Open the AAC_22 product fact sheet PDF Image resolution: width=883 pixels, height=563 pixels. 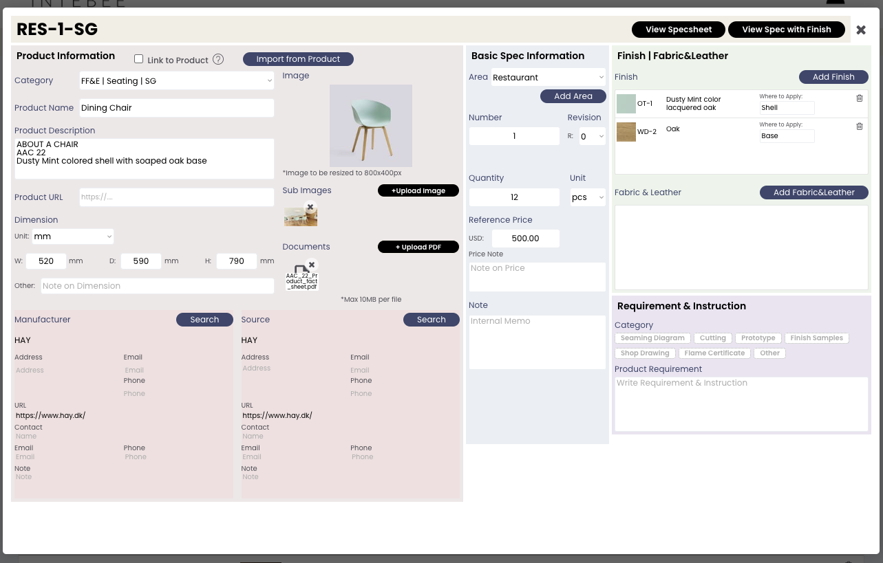301,278
